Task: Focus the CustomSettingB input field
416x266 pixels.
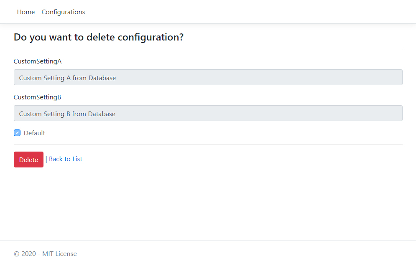Action: [x=208, y=114]
